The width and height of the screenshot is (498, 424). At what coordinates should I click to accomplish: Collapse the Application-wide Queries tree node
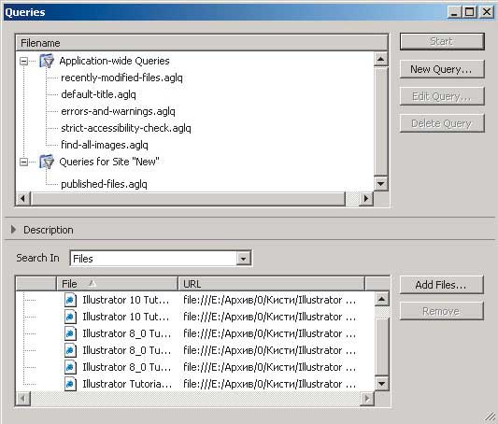23,61
